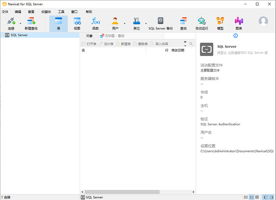The height and width of the screenshot is (200, 276).
Task: Open the 收藏夹 menu
Action: [46, 12]
